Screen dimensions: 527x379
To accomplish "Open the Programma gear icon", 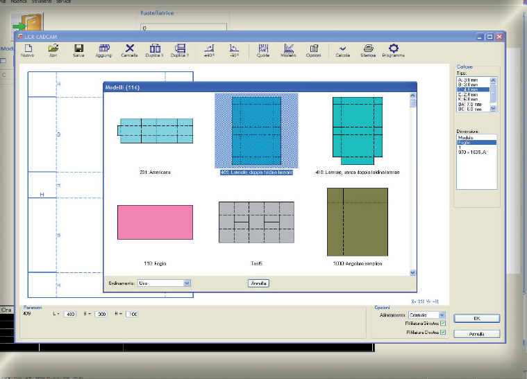I will tap(394, 49).
